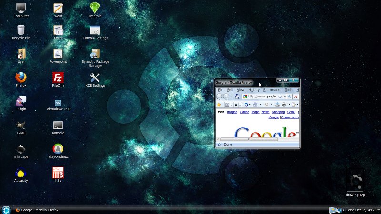Click the Google - Mozilla Firefox taskbar entry
The width and height of the screenshot is (381, 214).
click(37, 210)
